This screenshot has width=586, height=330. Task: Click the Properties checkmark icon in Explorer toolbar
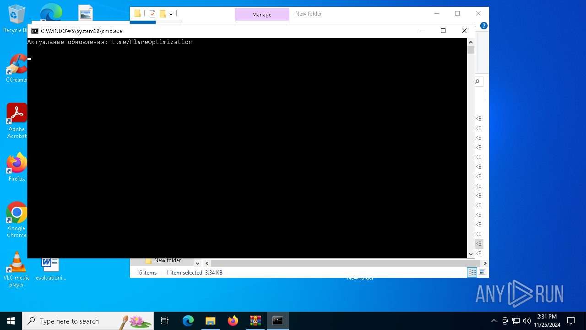click(152, 14)
